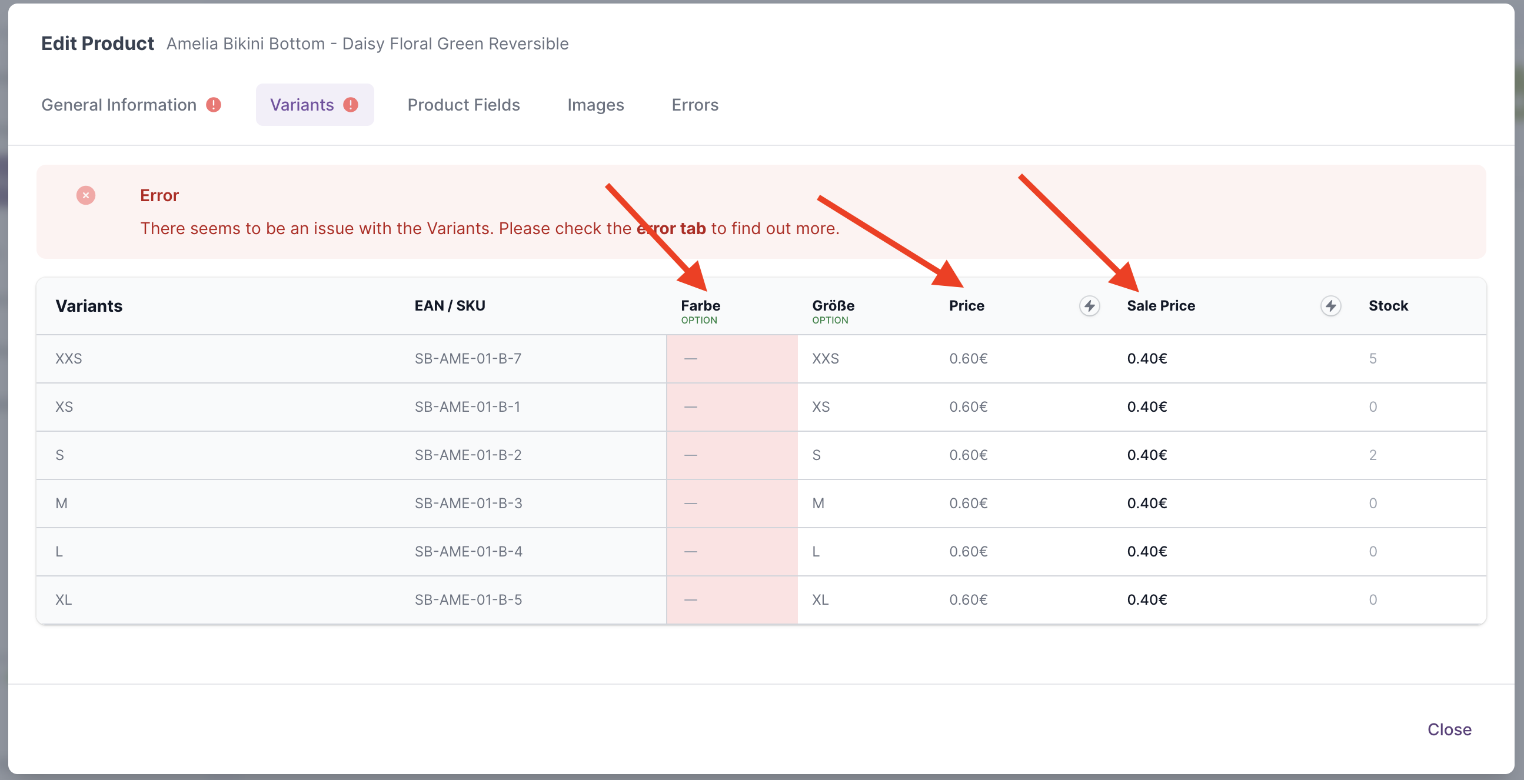Click the Variants column header
This screenshot has height=780, width=1524.
pyautogui.click(x=89, y=306)
